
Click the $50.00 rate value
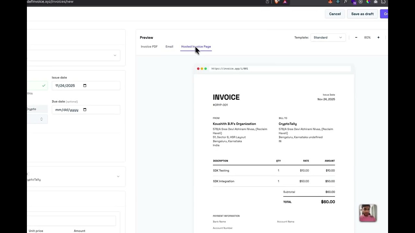(304, 181)
